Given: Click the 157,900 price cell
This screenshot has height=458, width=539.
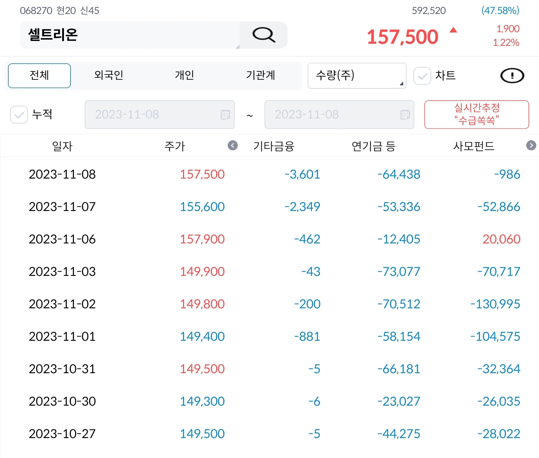Looking at the screenshot, I should 202,239.
